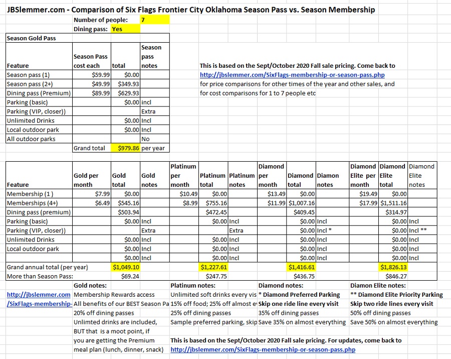Select the Dining pass Yes cell

coord(126,29)
